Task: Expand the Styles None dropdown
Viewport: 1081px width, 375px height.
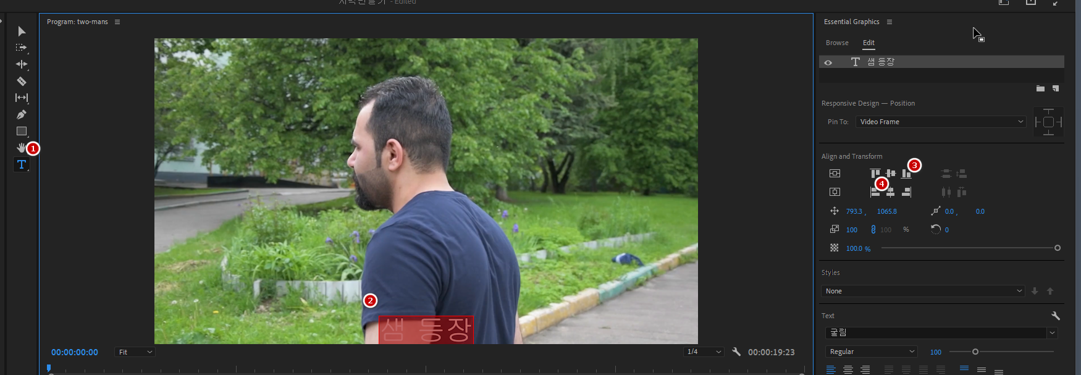Action: (x=924, y=291)
